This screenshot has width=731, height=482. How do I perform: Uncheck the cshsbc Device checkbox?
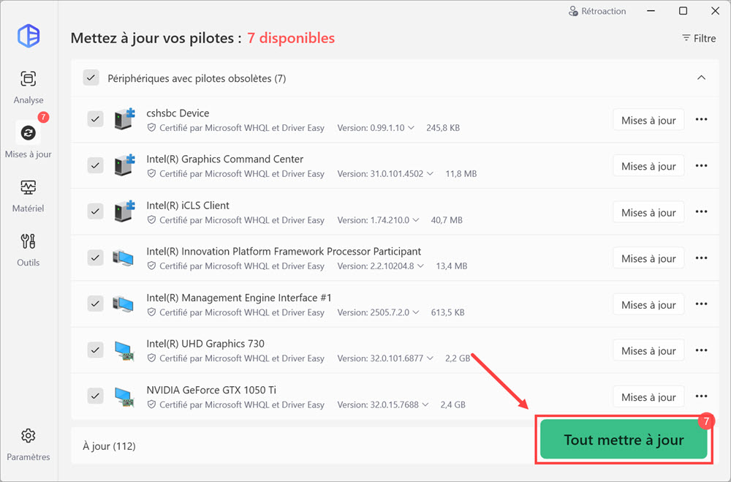[95, 119]
